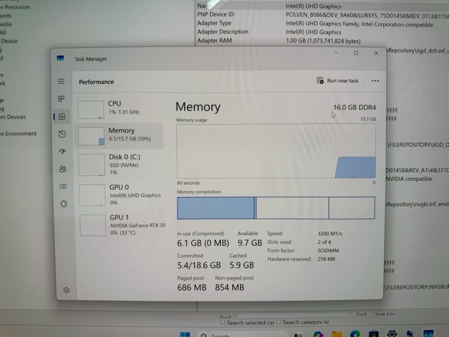Click the Form factor value SODIMM
The image size is (449, 337).
pos(328,251)
